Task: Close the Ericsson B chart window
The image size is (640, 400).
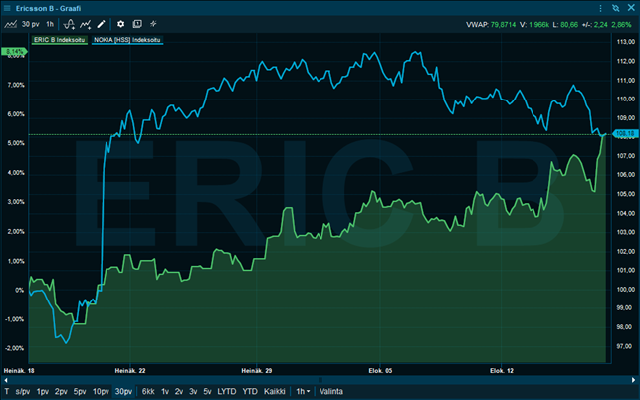Action: [x=631, y=8]
